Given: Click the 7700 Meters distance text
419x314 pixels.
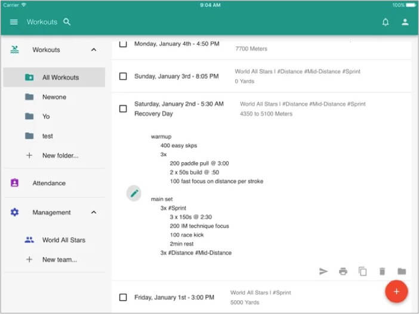Looking at the screenshot, I should click(x=251, y=48).
